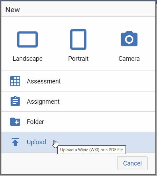157x176 pixels.
Task: Select the Portrait text label
Action: 78,59
